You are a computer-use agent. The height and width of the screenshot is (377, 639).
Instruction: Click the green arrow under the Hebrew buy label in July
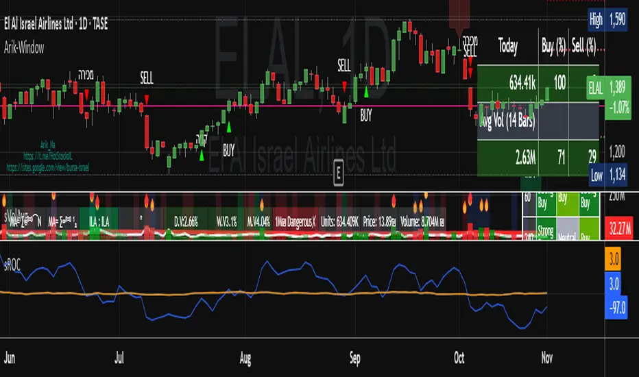pyautogui.click(x=202, y=156)
